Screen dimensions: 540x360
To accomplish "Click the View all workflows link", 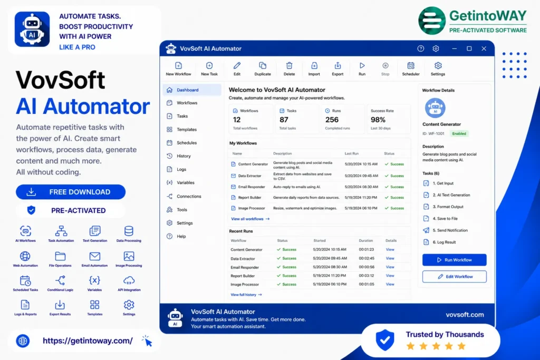I will point(250,219).
